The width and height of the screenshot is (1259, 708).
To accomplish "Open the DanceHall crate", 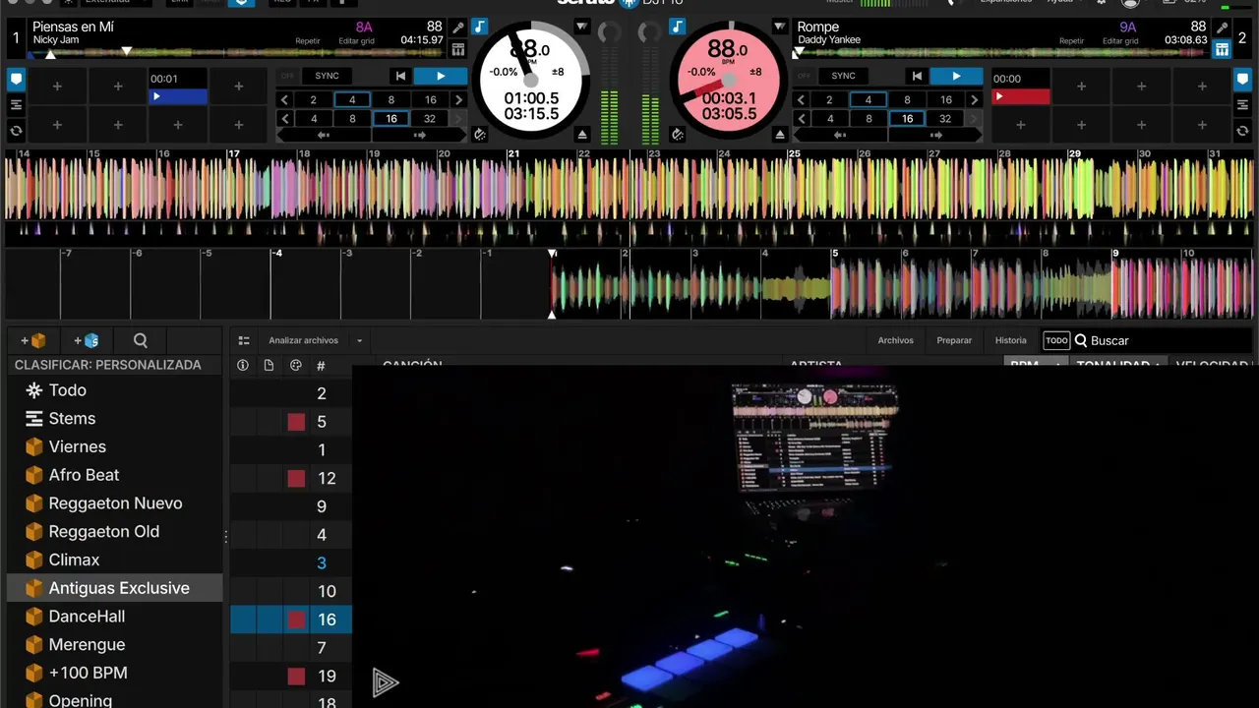I will point(114,617).
